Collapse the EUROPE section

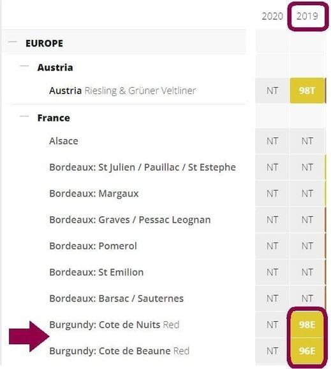[x=12, y=43]
